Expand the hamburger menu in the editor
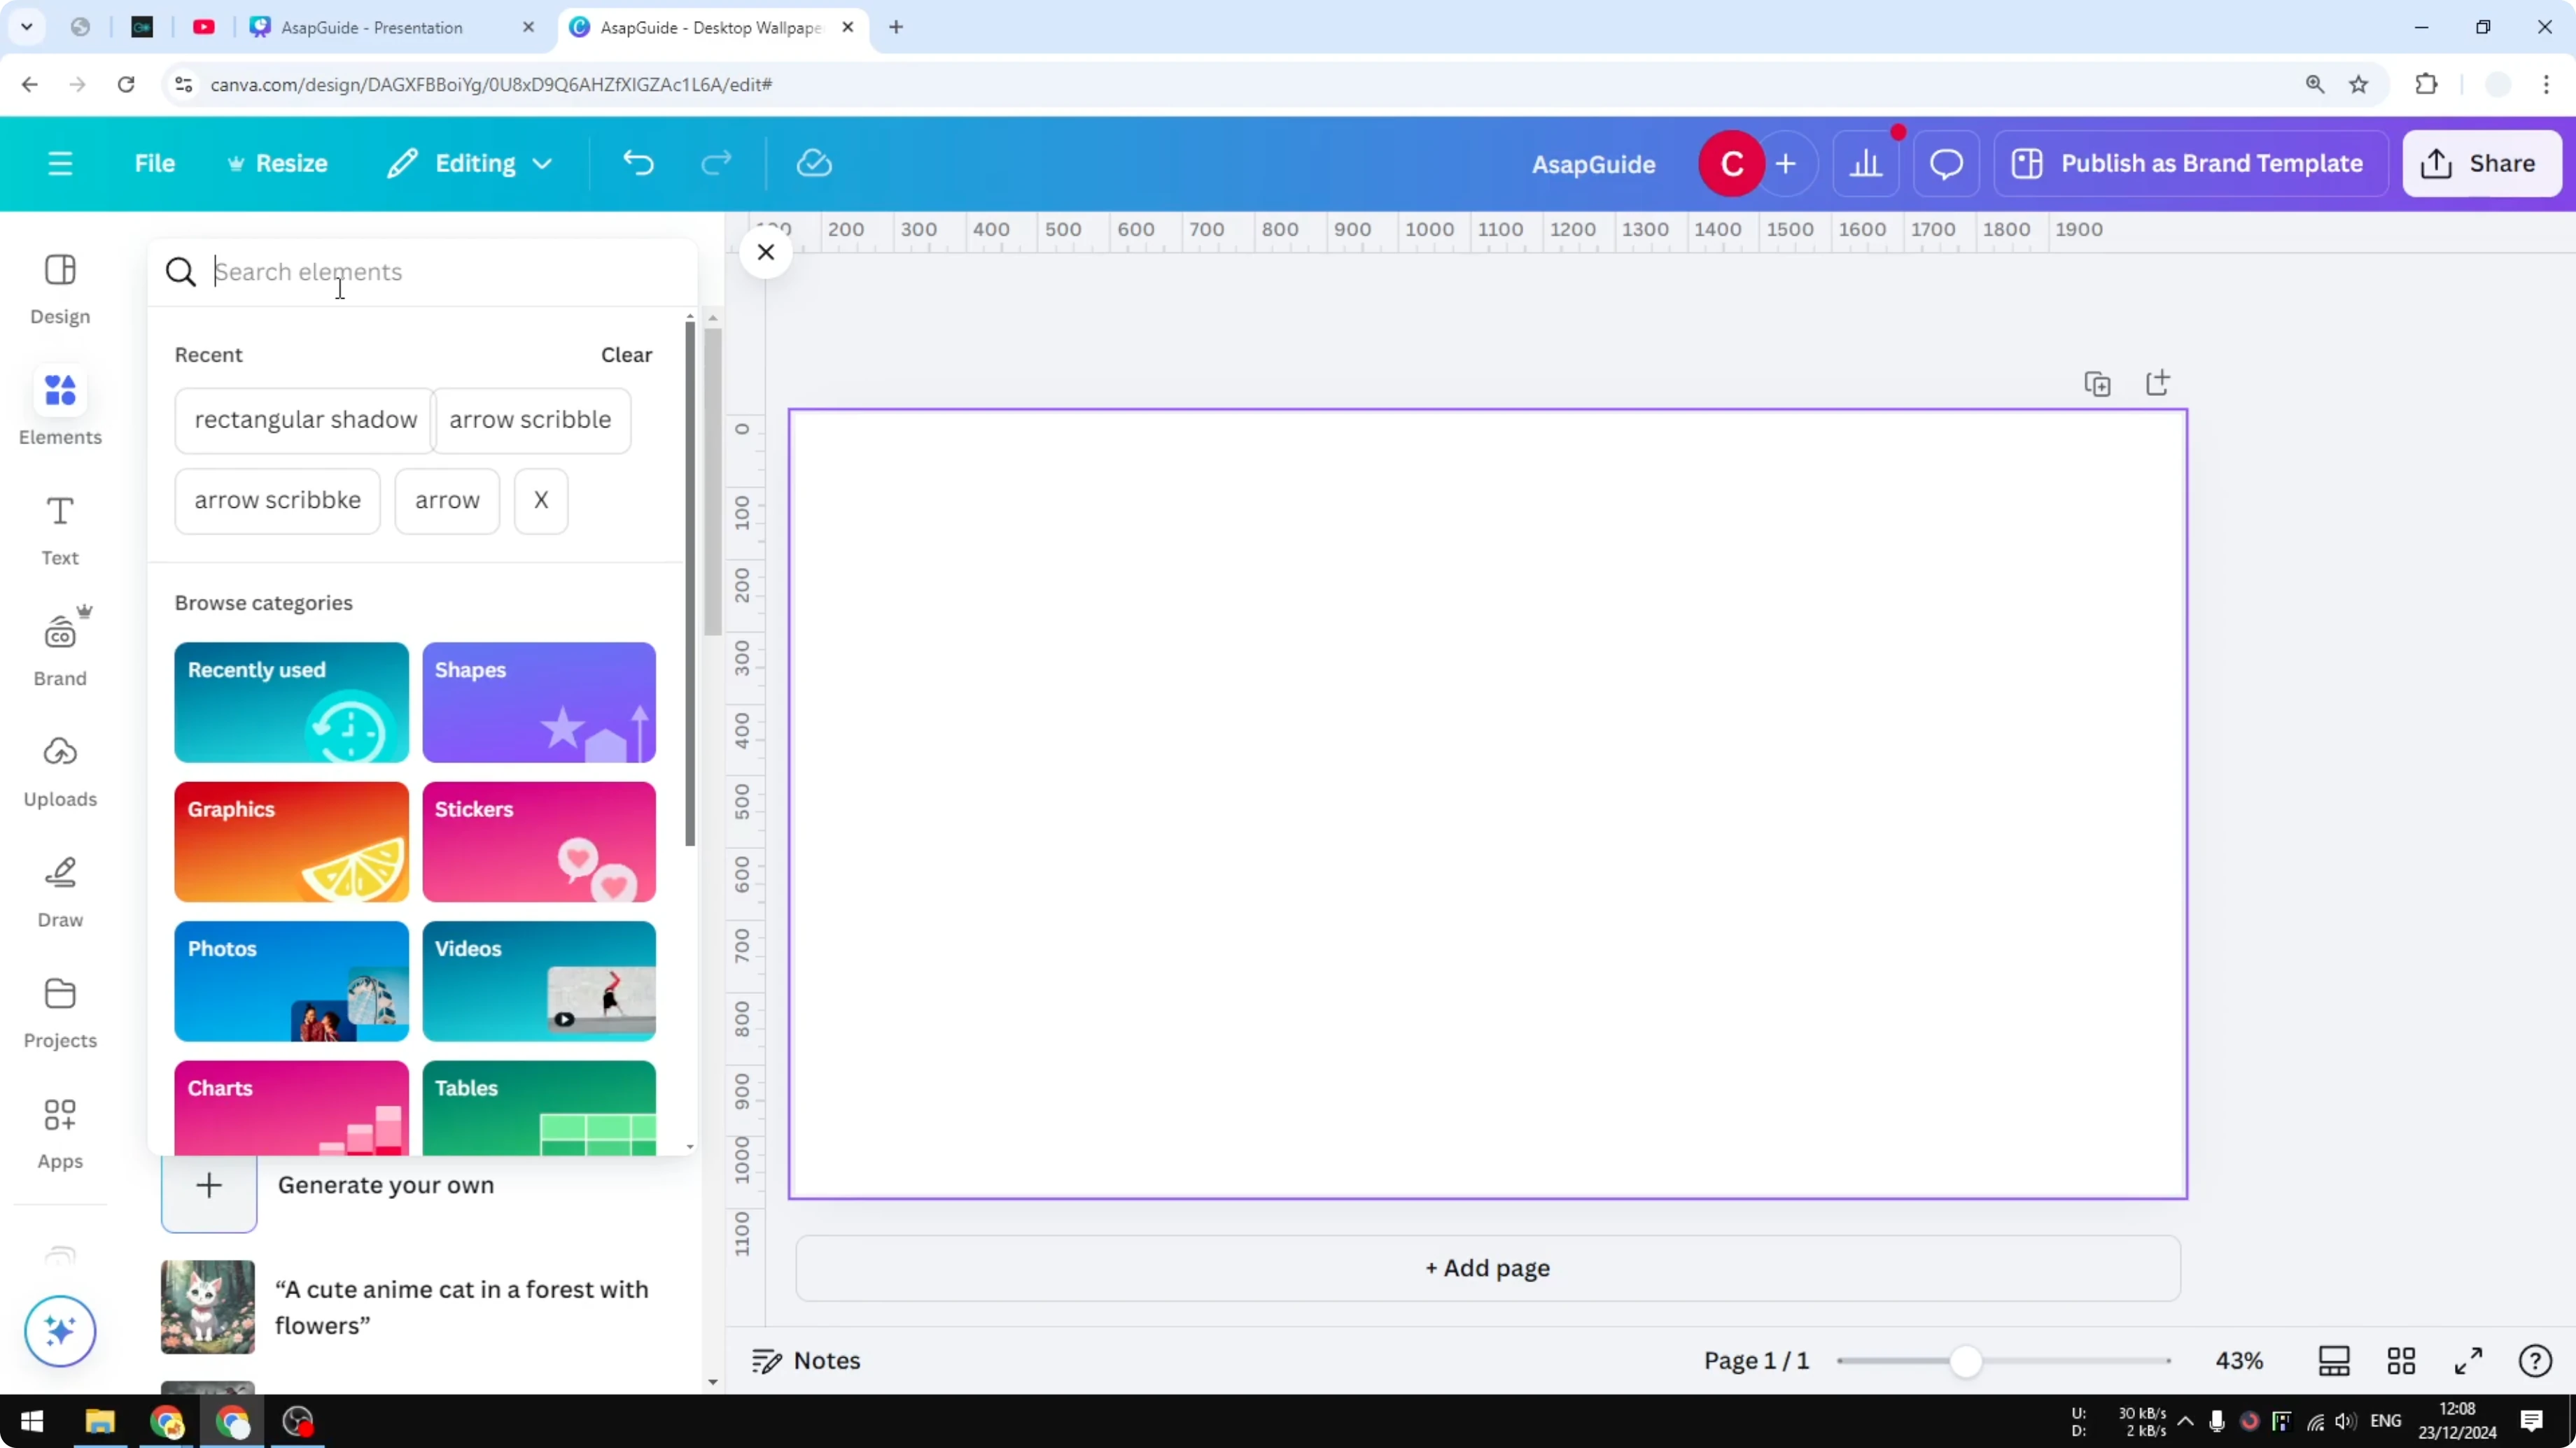2576x1448 pixels. coord(59,163)
